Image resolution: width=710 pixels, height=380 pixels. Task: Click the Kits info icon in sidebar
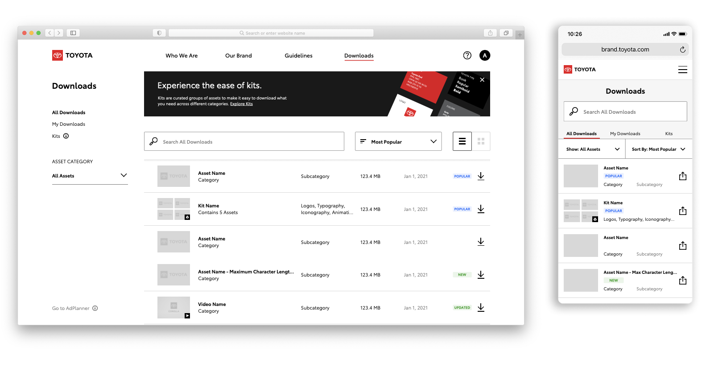(66, 136)
